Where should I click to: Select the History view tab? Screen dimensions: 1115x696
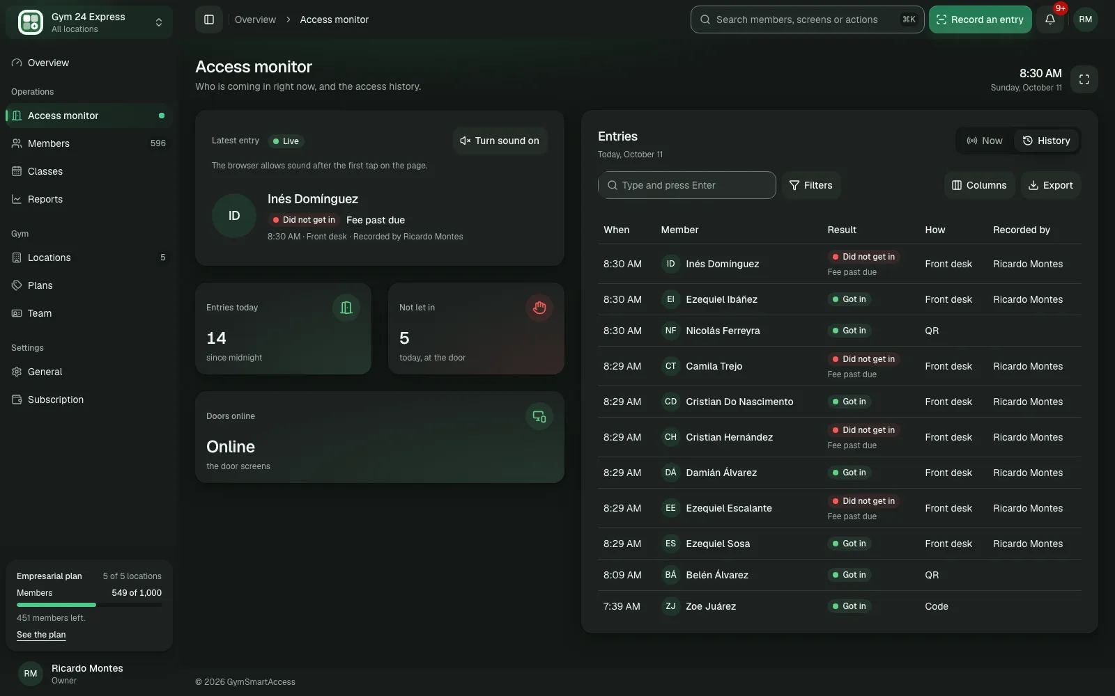coord(1046,141)
